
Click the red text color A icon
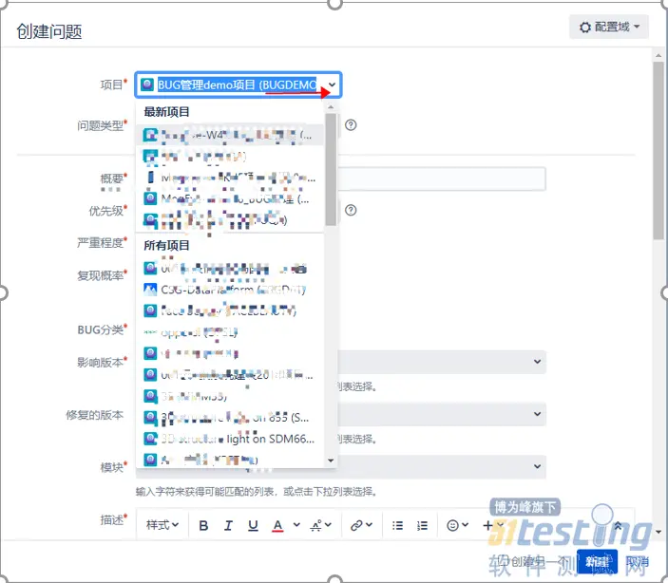pyautogui.click(x=277, y=525)
